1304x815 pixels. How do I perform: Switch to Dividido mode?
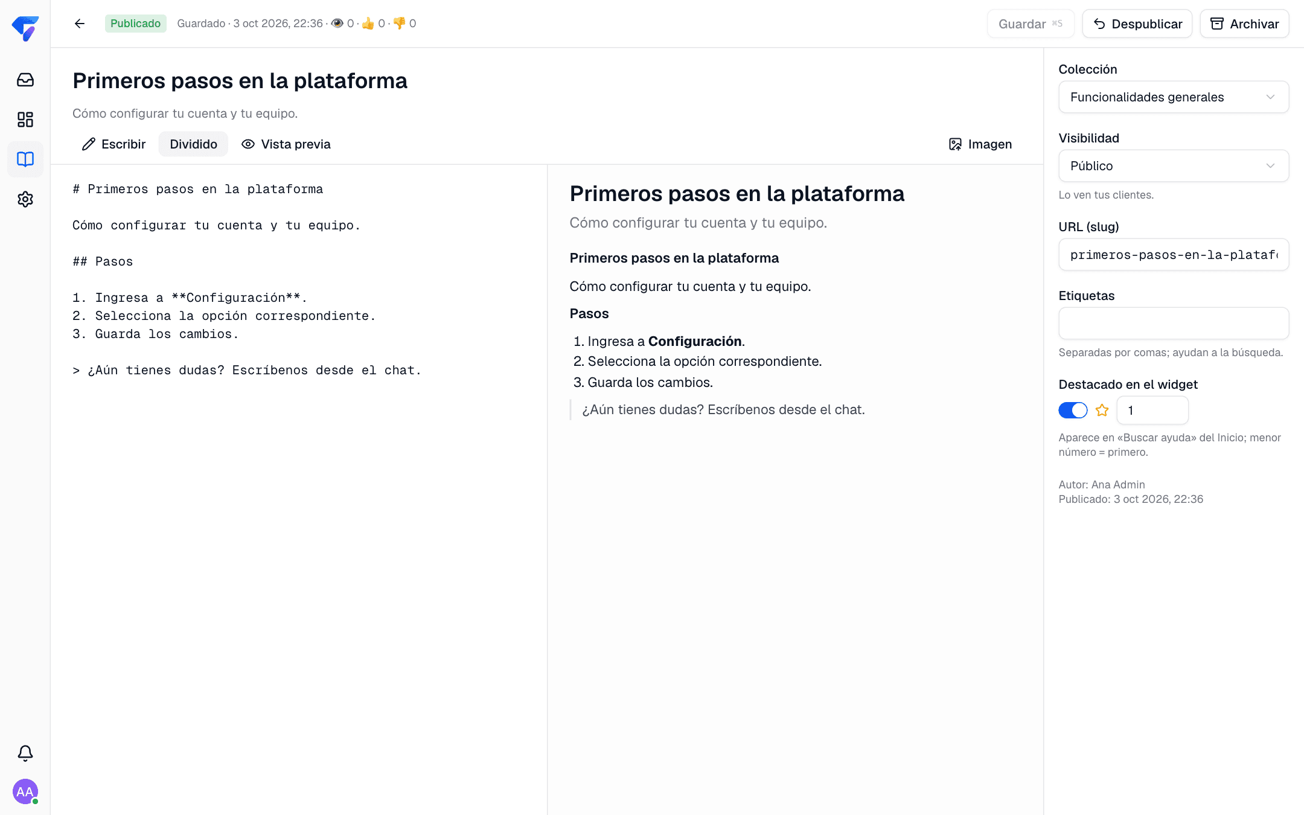193,144
